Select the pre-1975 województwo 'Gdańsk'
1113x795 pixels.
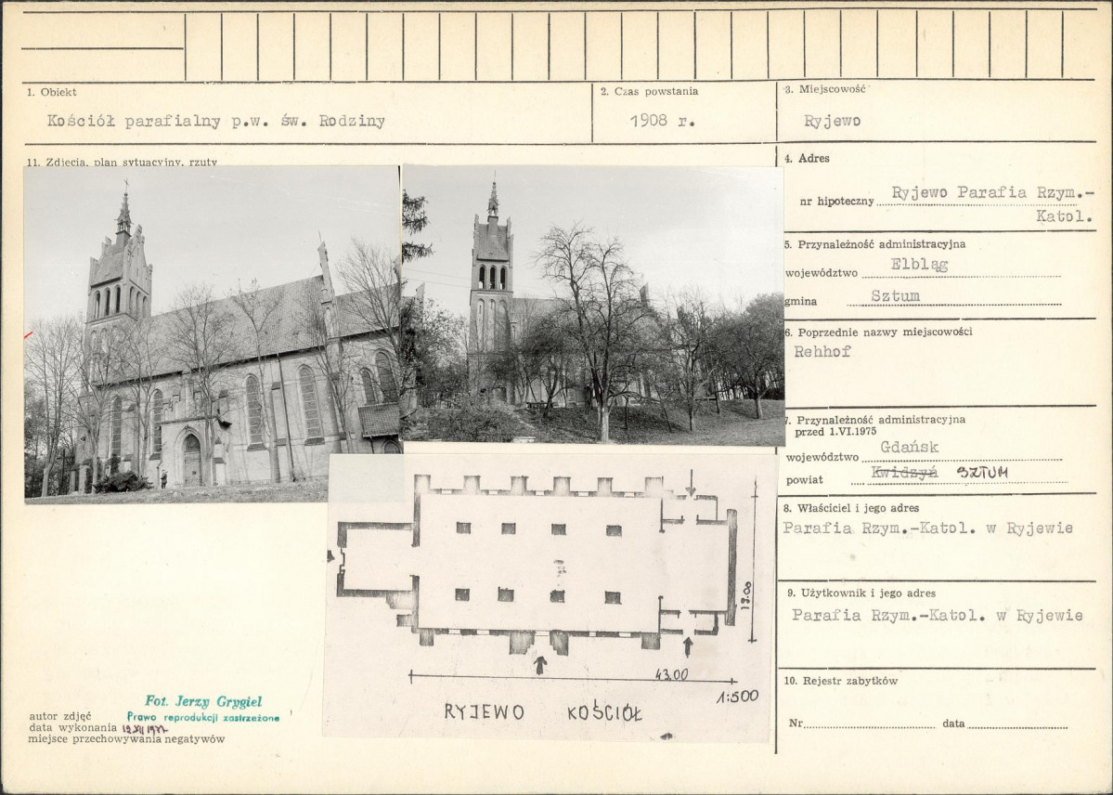tap(910, 447)
